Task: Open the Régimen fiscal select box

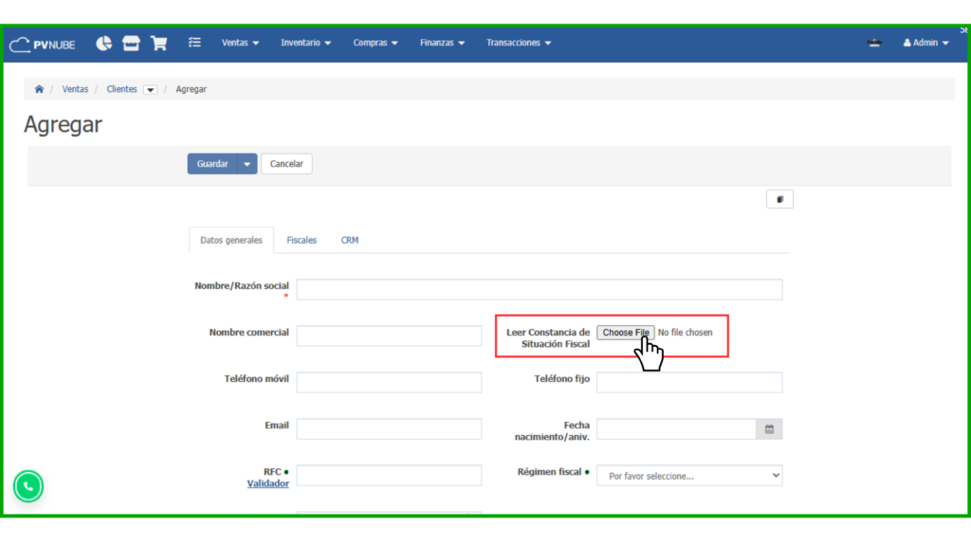Action: pyautogui.click(x=689, y=476)
